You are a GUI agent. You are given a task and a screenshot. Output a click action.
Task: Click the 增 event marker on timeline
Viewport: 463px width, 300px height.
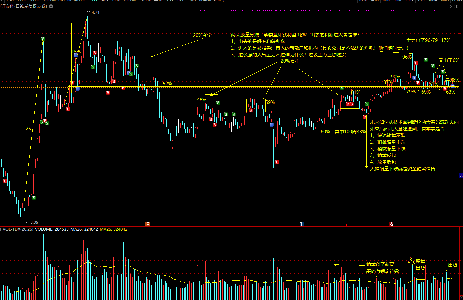coord(391,224)
